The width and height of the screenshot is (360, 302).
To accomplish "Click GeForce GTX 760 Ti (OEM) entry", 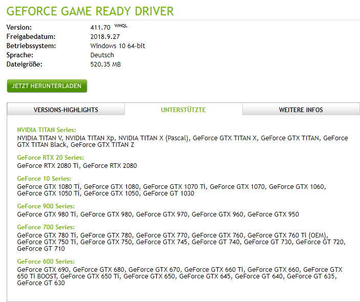I will click(x=287, y=235).
